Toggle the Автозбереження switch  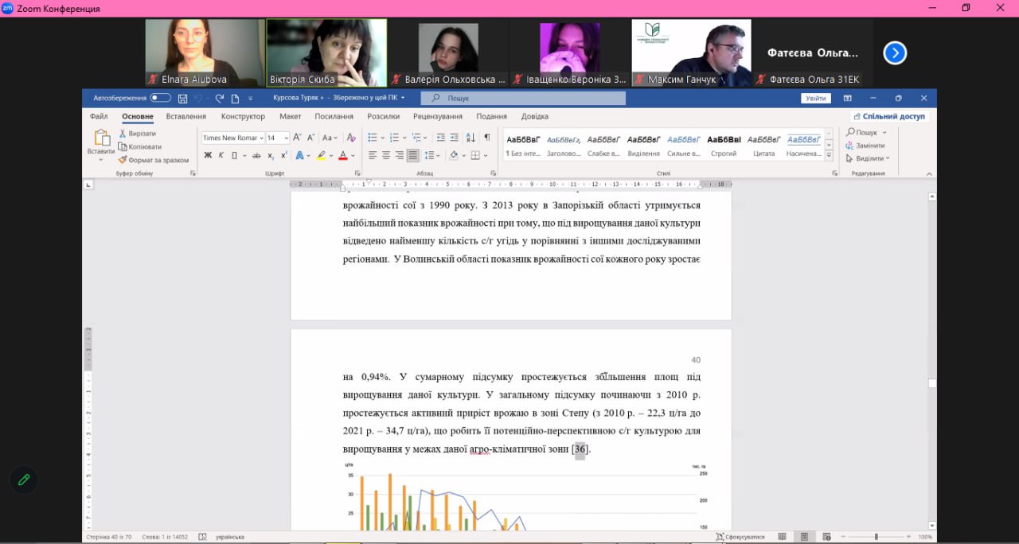pyautogui.click(x=160, y=98)
